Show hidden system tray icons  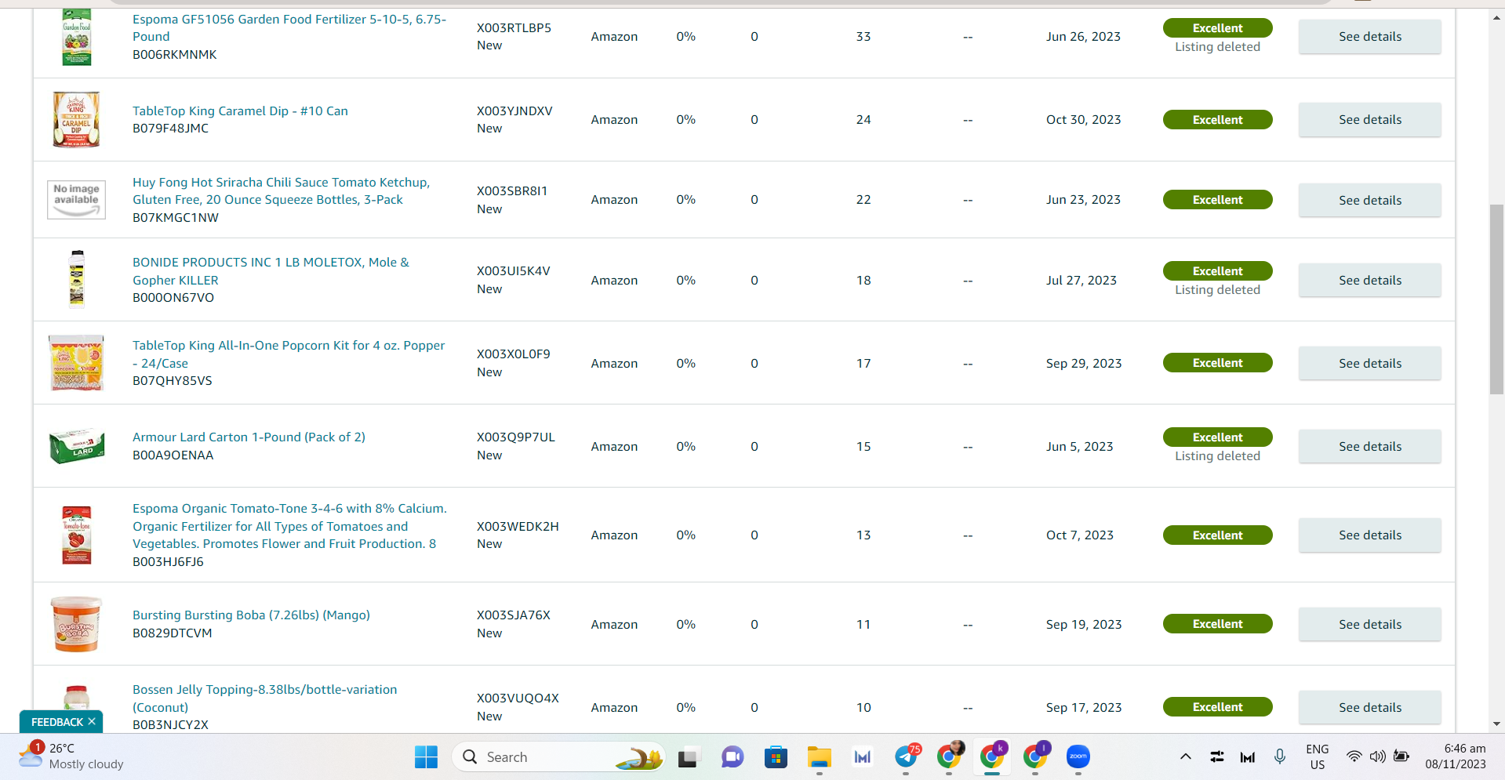(1186, 756)
